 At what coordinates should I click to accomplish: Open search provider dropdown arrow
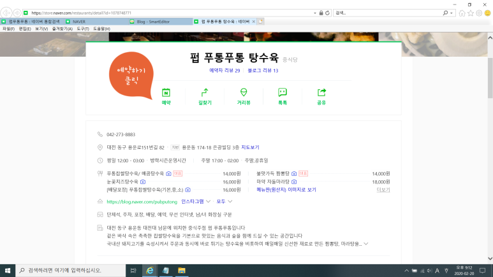[x=452, y=13]
